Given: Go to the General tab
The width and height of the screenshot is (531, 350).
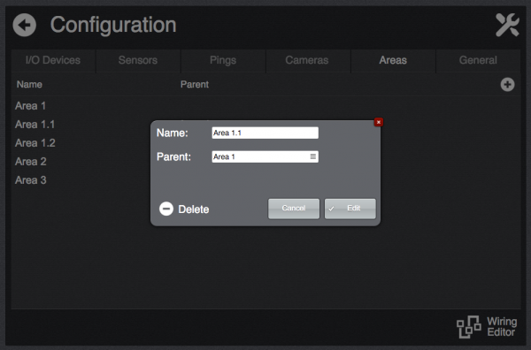Looking at the screenshot, I should click(478, 60).
